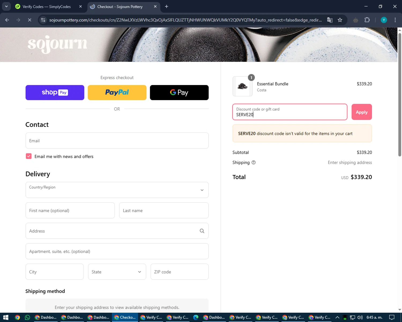Click the Enter shipping address text
The image size is (402, 322).
coord(350,162)
